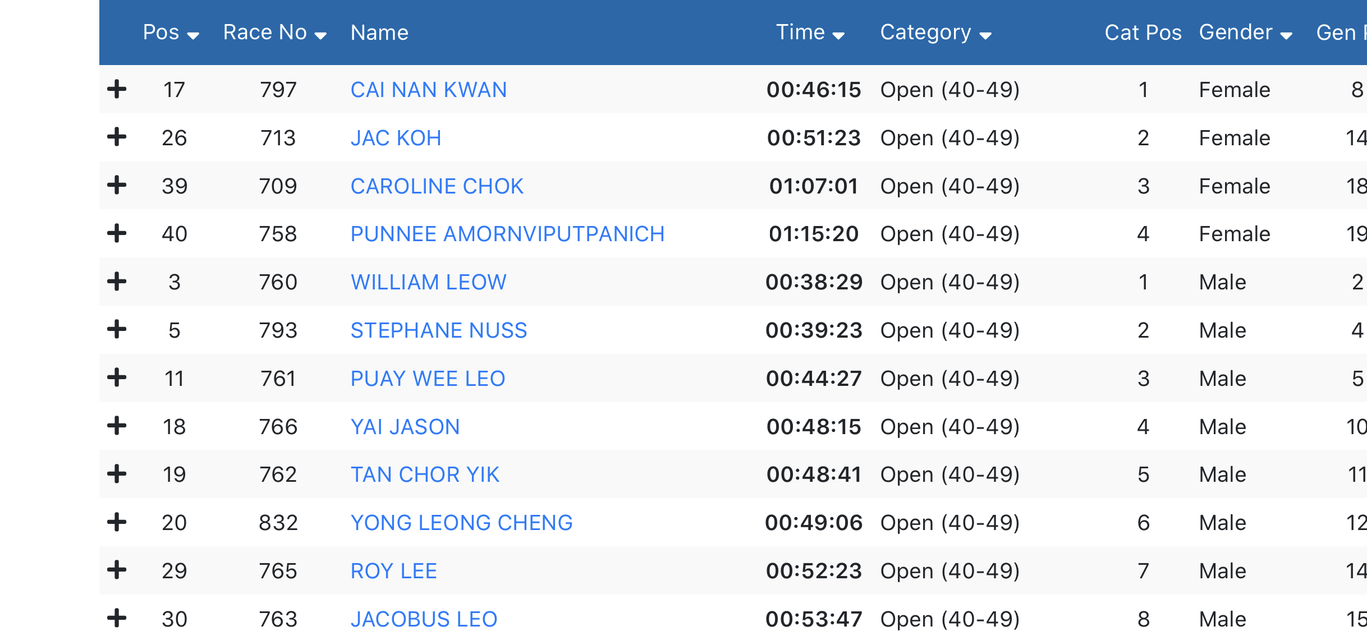1367x631 pixels.
Task: Click the Name column header
Action: tap(379, 33)
